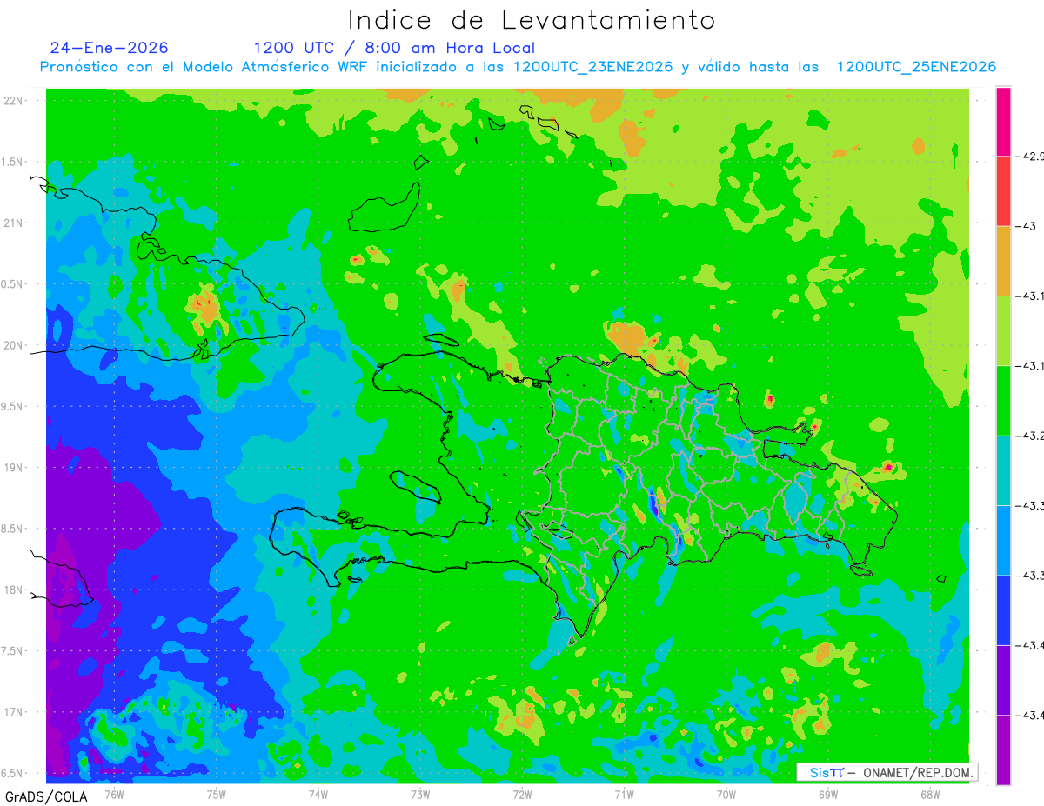Click the 'GrADS/COLA' credit text
This screenshot has width=1044, height=806.
pyautogui.click(x=46, y=796)
